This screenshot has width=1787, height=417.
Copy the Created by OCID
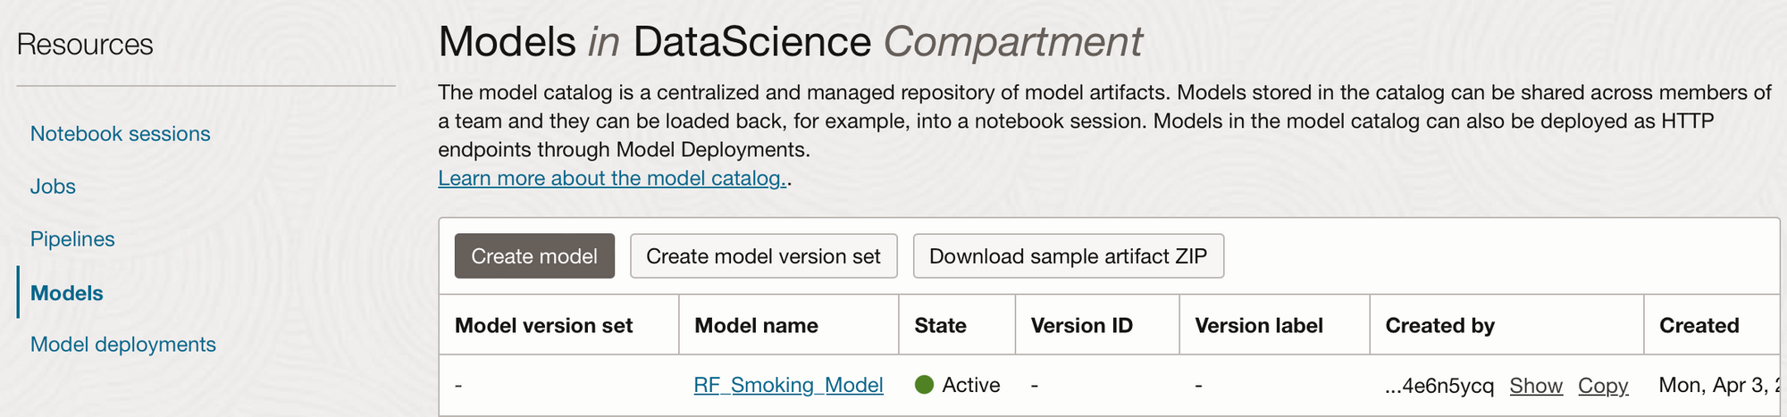tap(1602, 386)
